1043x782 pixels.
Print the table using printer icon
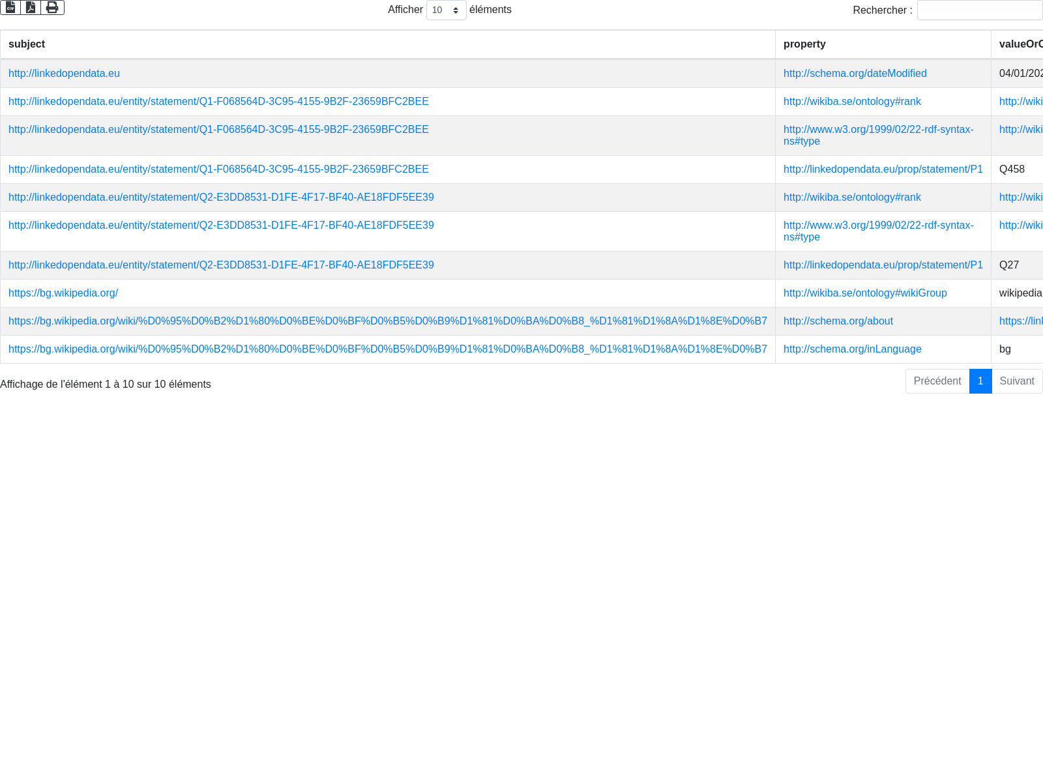point(52,7)
